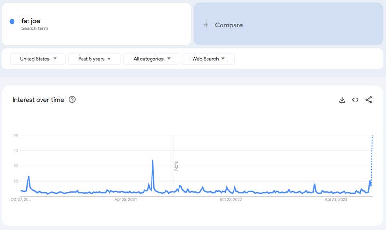Click the download CSV icon
Image resolution: width=386 pixels, height=230 pixels.
click(x=342, y=100)
